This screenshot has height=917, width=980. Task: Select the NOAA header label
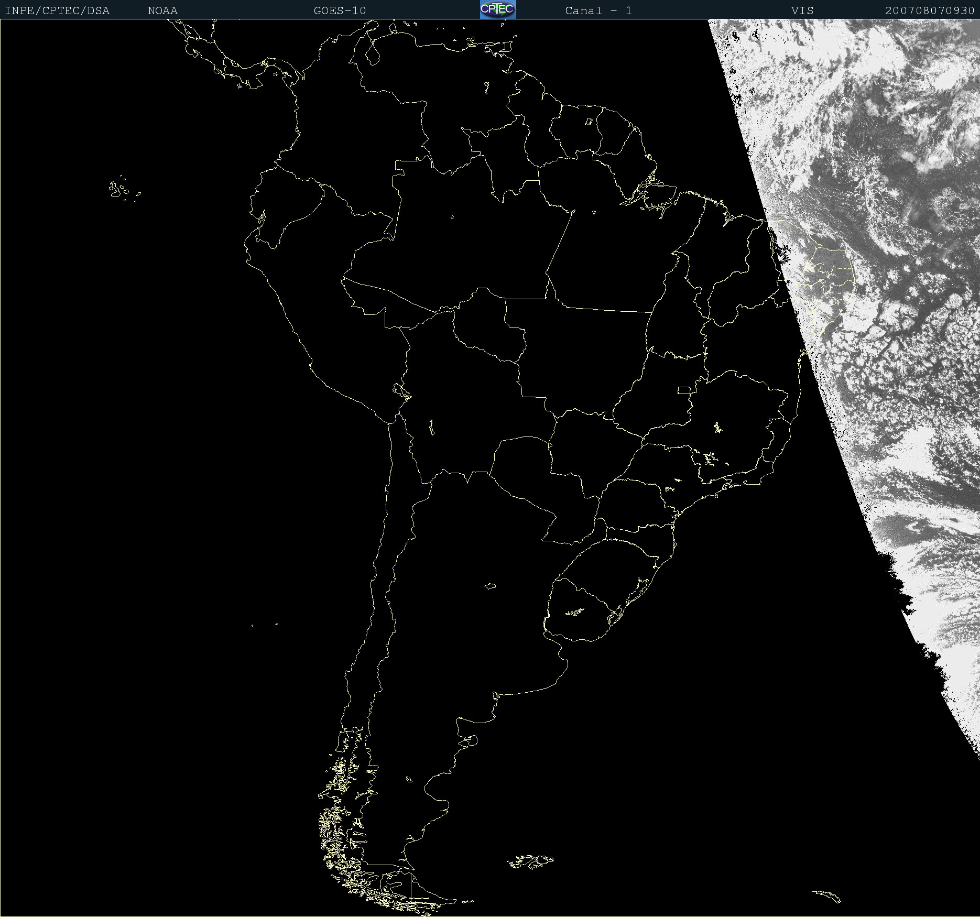tap(163, 10)
